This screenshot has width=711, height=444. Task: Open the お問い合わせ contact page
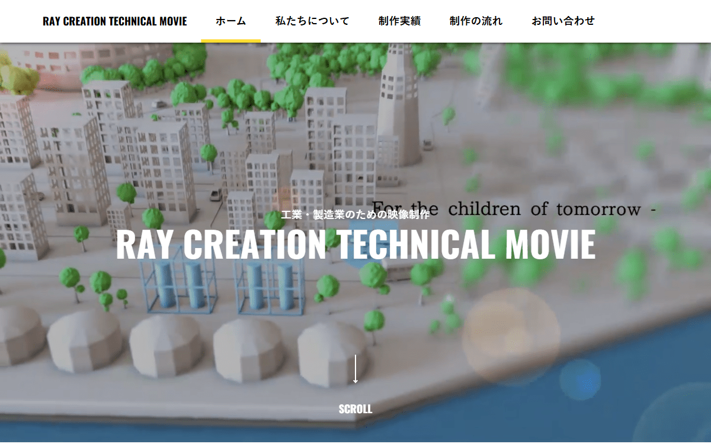tap(563, 21)
